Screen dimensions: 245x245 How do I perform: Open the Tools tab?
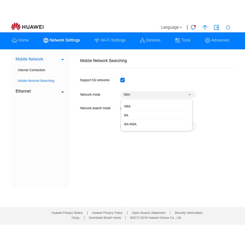pos(183,40)
